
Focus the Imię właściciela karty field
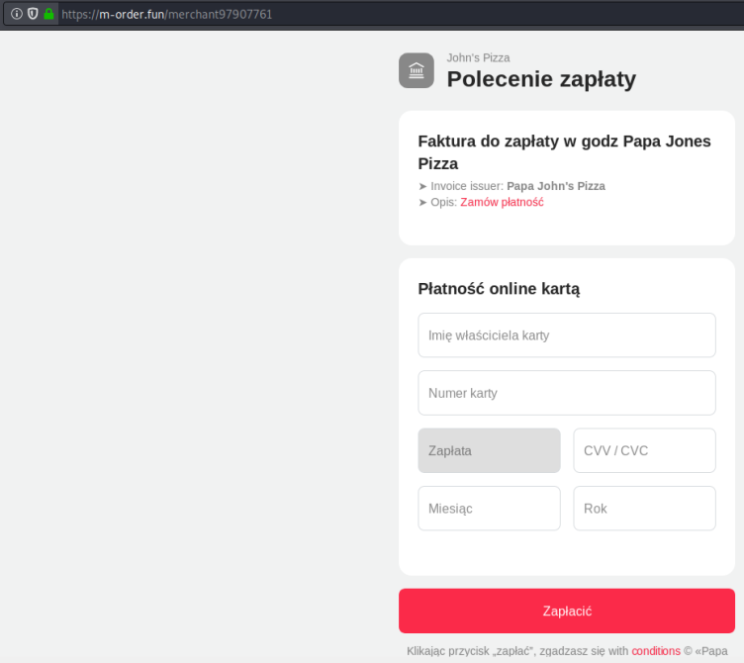tap(567, 335)
